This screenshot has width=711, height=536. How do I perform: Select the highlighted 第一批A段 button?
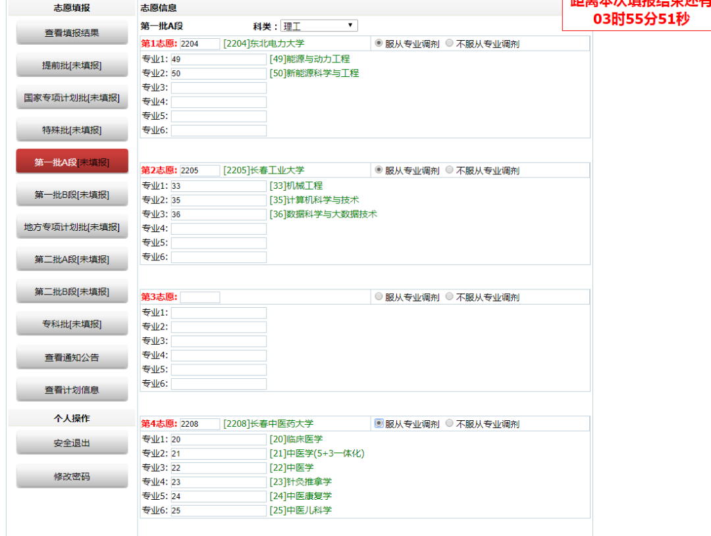[72, 162]
